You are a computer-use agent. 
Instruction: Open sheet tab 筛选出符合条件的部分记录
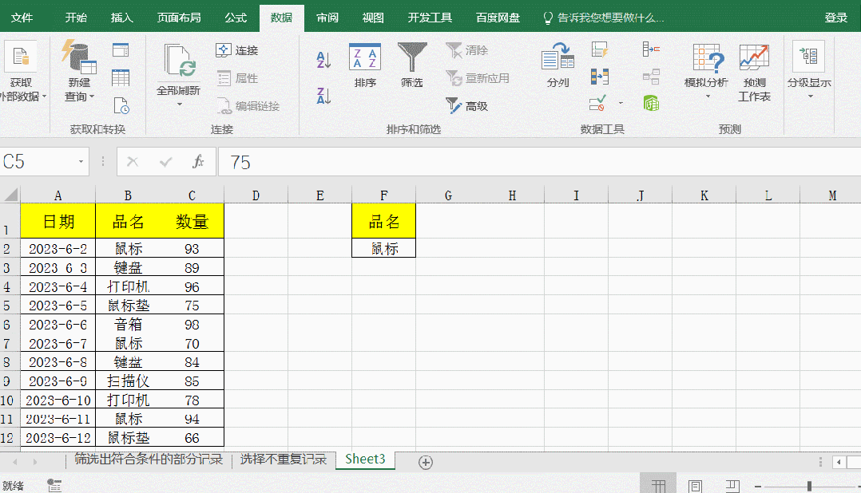coord(149,459)
